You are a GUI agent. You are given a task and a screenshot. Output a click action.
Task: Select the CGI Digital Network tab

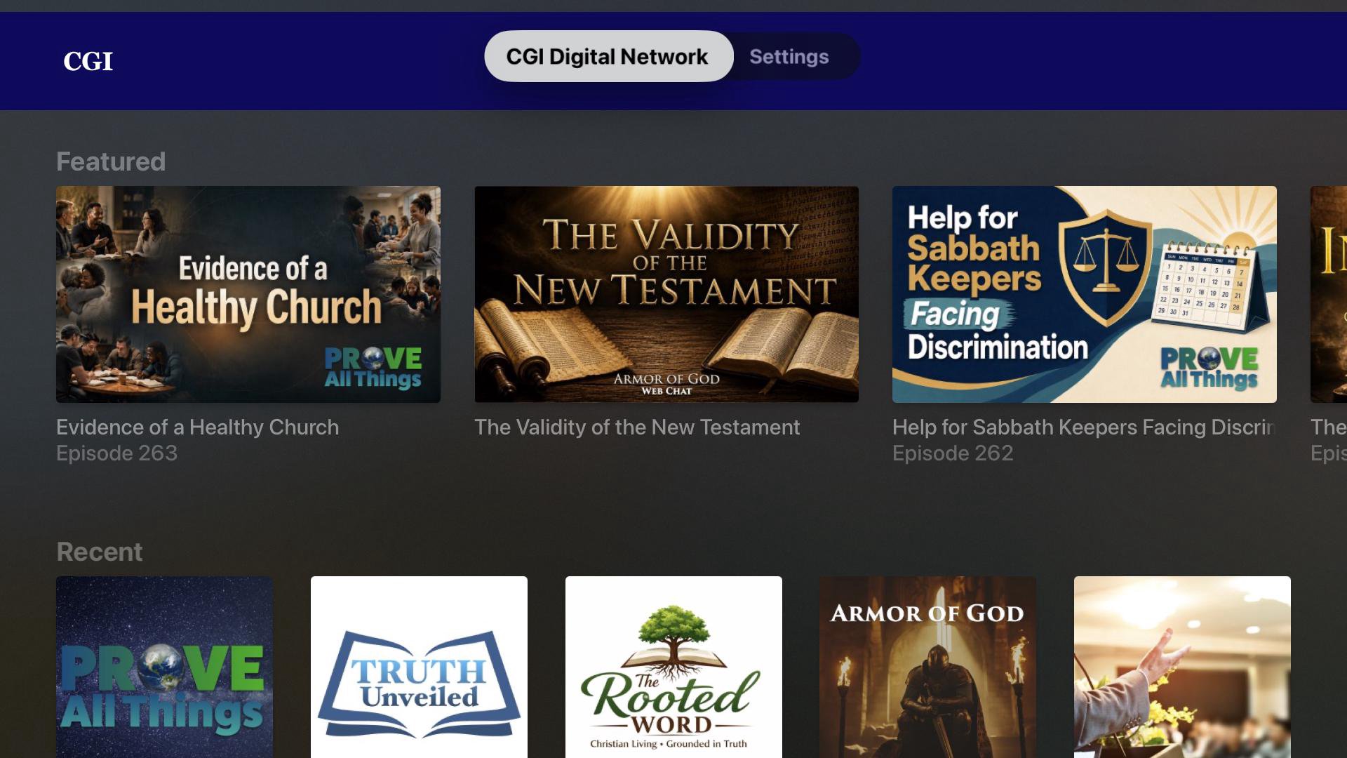click(608, 56)
